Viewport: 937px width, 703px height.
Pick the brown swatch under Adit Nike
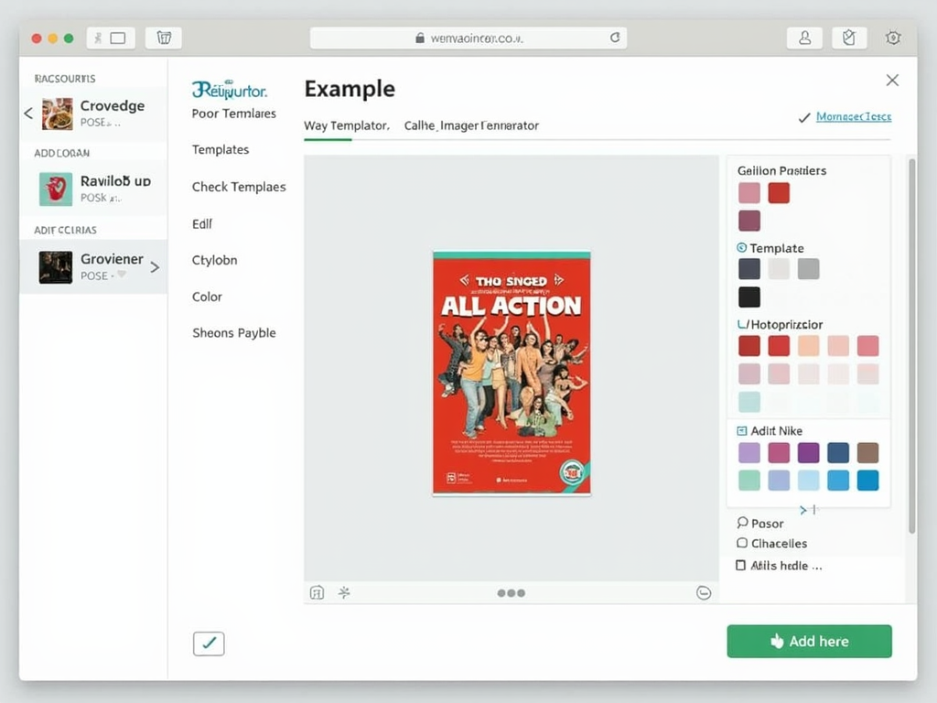coord(867,452)
